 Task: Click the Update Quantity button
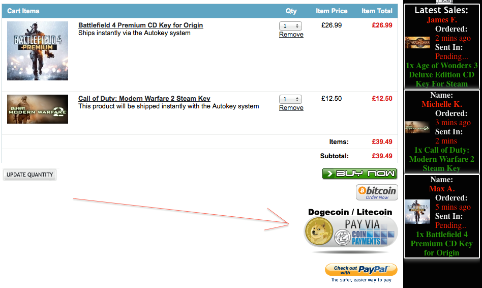[x=30, y=175]
